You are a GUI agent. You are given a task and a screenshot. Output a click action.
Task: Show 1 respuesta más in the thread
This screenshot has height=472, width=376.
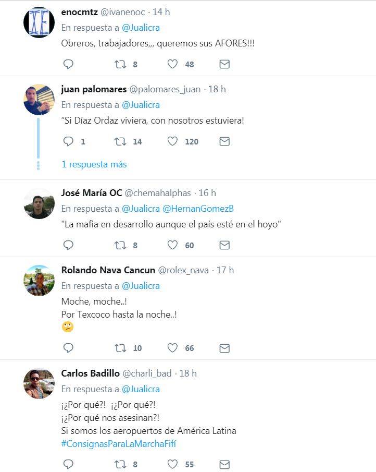click(94, 164)
